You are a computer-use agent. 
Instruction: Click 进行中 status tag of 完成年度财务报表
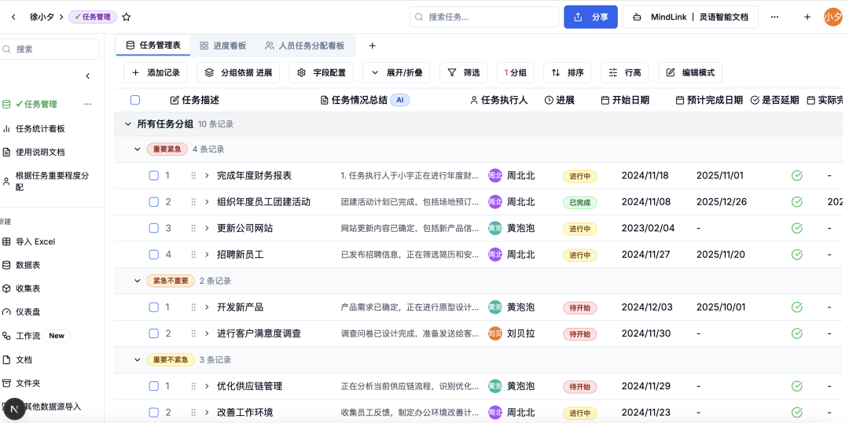click(x=580, y=176)
